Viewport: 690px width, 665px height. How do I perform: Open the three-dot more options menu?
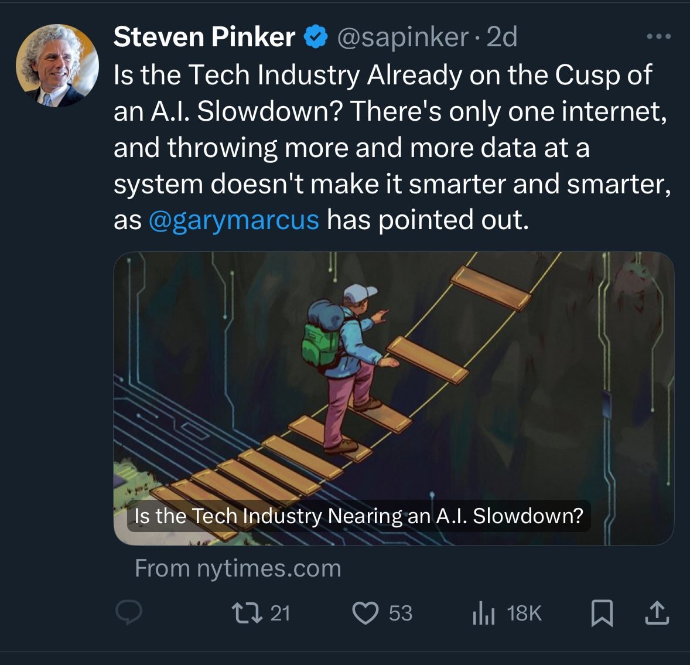(x=659, y=37)
